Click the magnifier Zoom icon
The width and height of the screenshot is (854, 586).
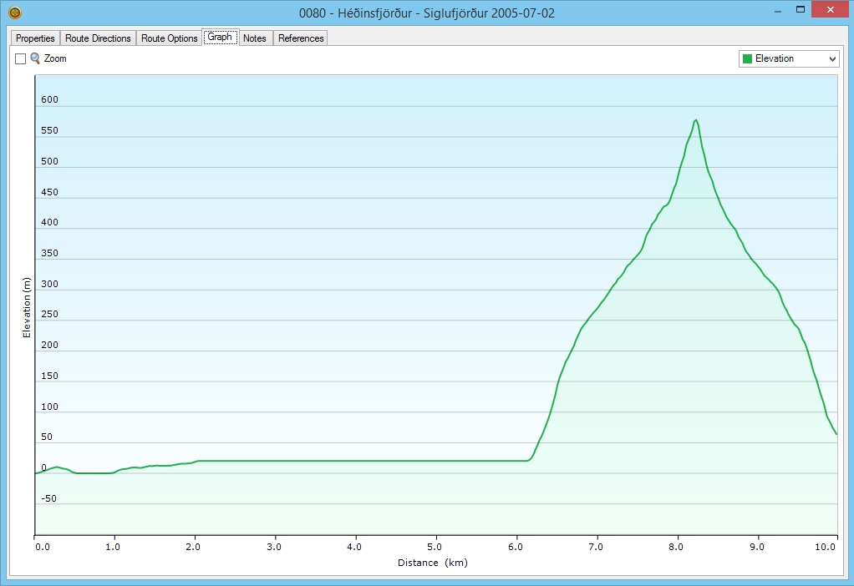coord(35,58)
